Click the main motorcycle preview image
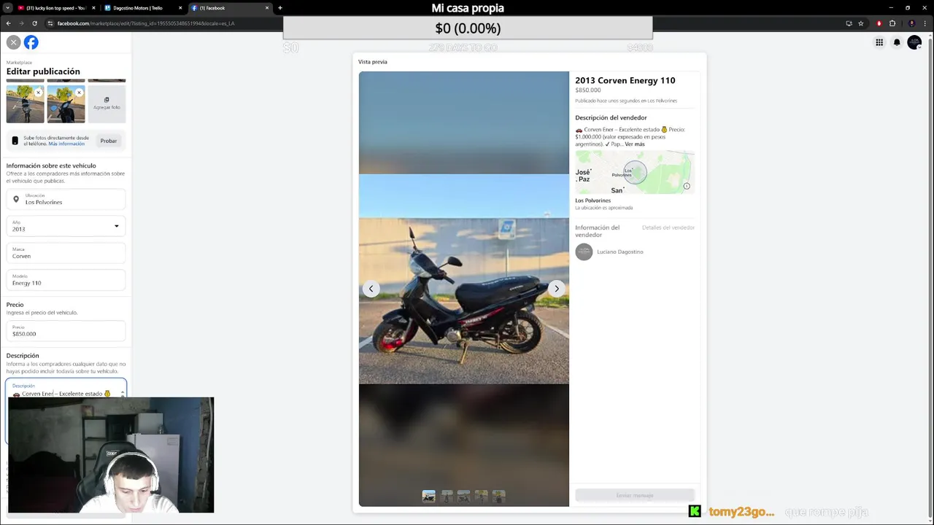This screenshot has width=934, height=525. 463,279
